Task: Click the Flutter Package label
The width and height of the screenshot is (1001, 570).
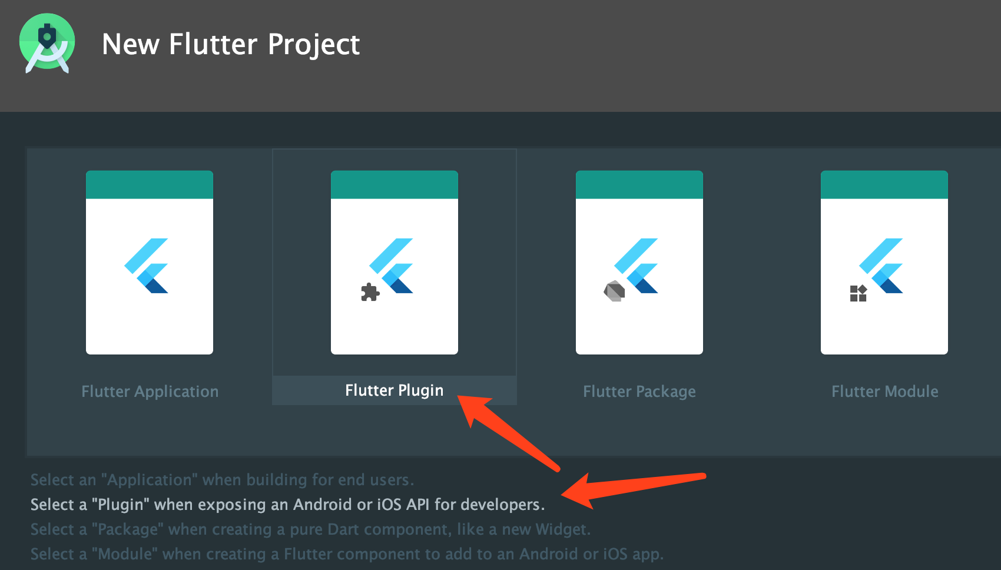Action: click(639, 392)
